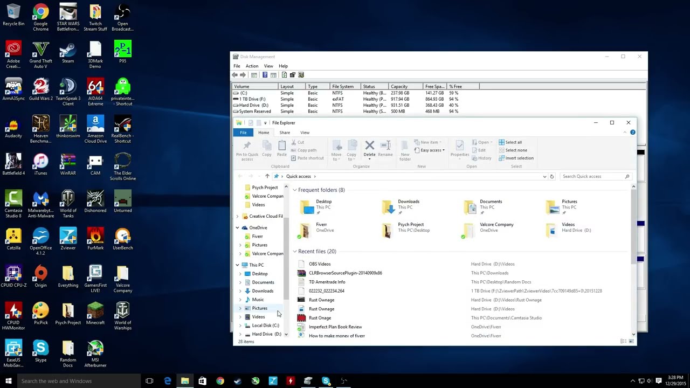The width and height of the screenshot is (690, 388).
Task: Click the Windows Start button
Action: (x=8, y=381)
